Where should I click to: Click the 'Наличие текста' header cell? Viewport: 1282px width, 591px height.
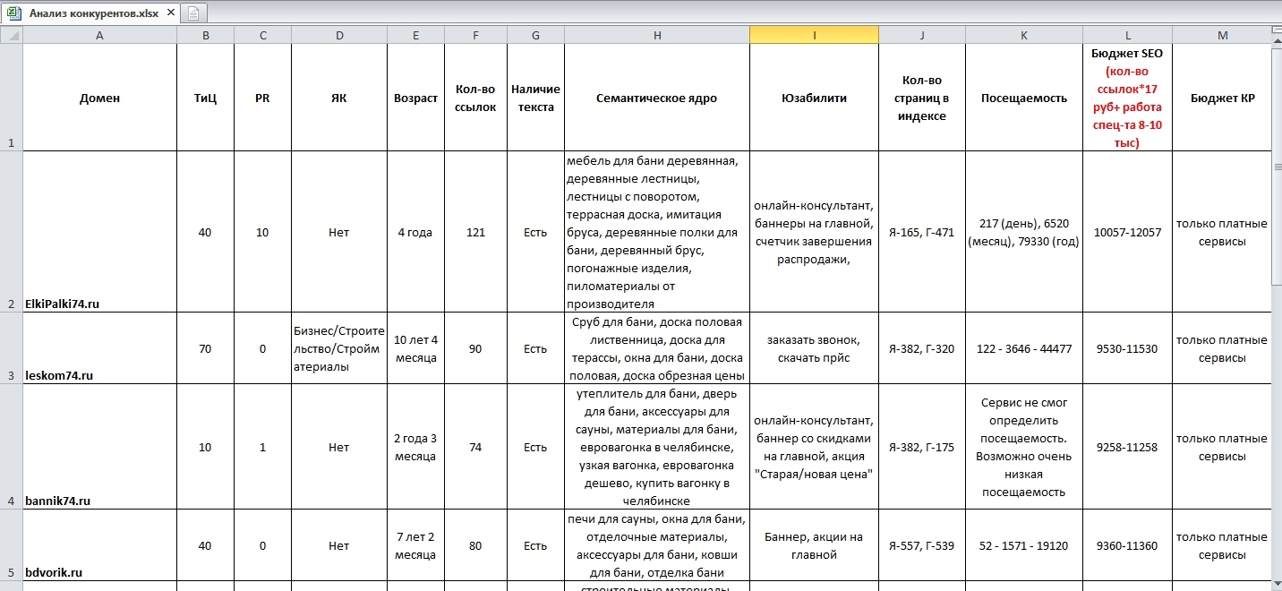tap(535, 98)
